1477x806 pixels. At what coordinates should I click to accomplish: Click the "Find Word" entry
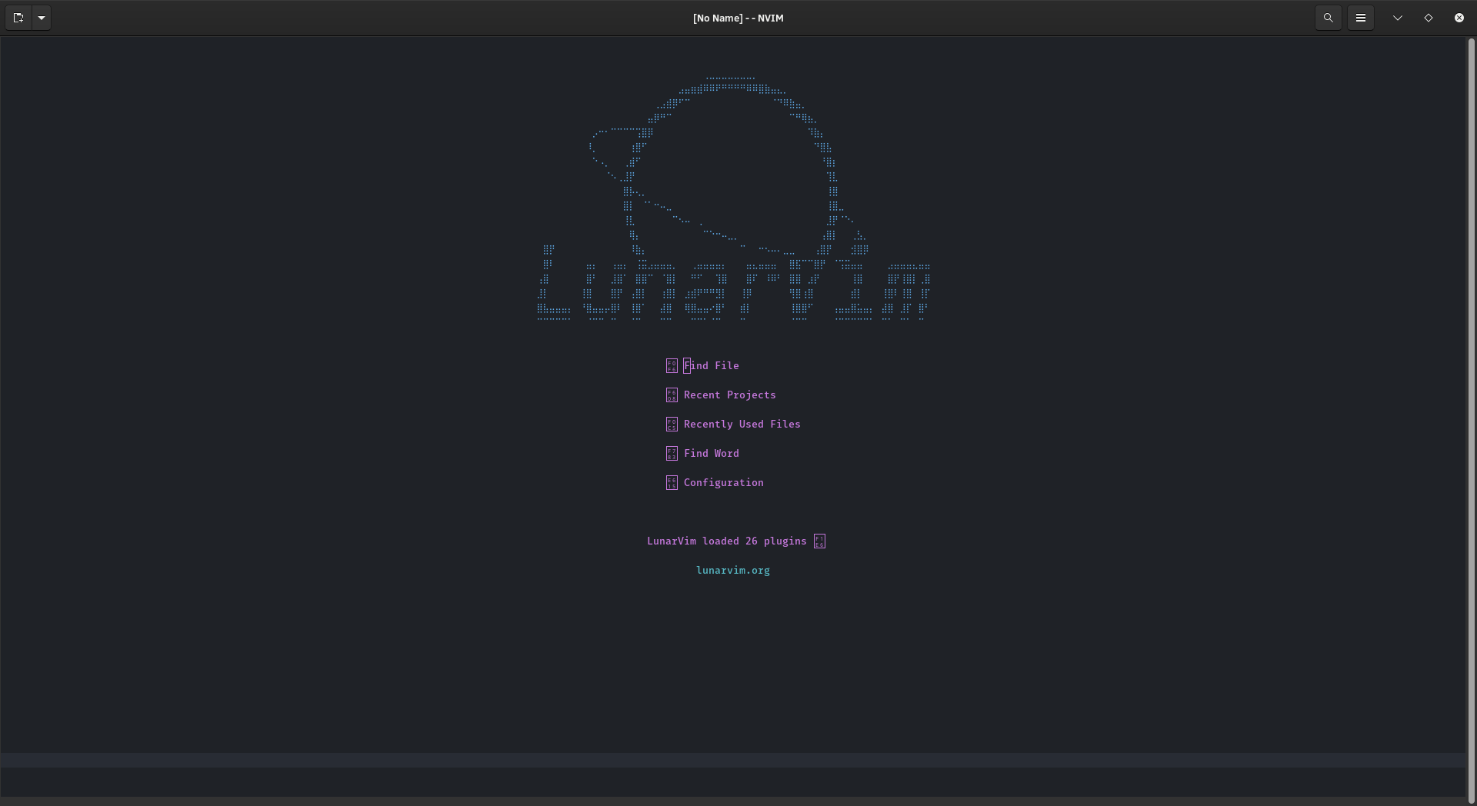coord(711,454)
